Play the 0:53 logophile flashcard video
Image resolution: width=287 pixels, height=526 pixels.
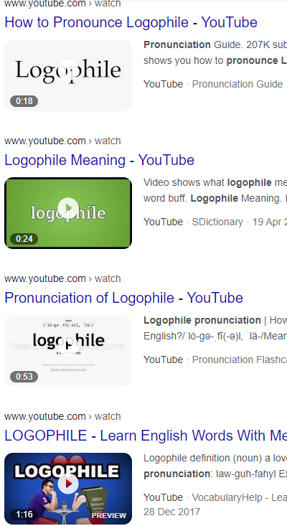[x=68, y=351]
